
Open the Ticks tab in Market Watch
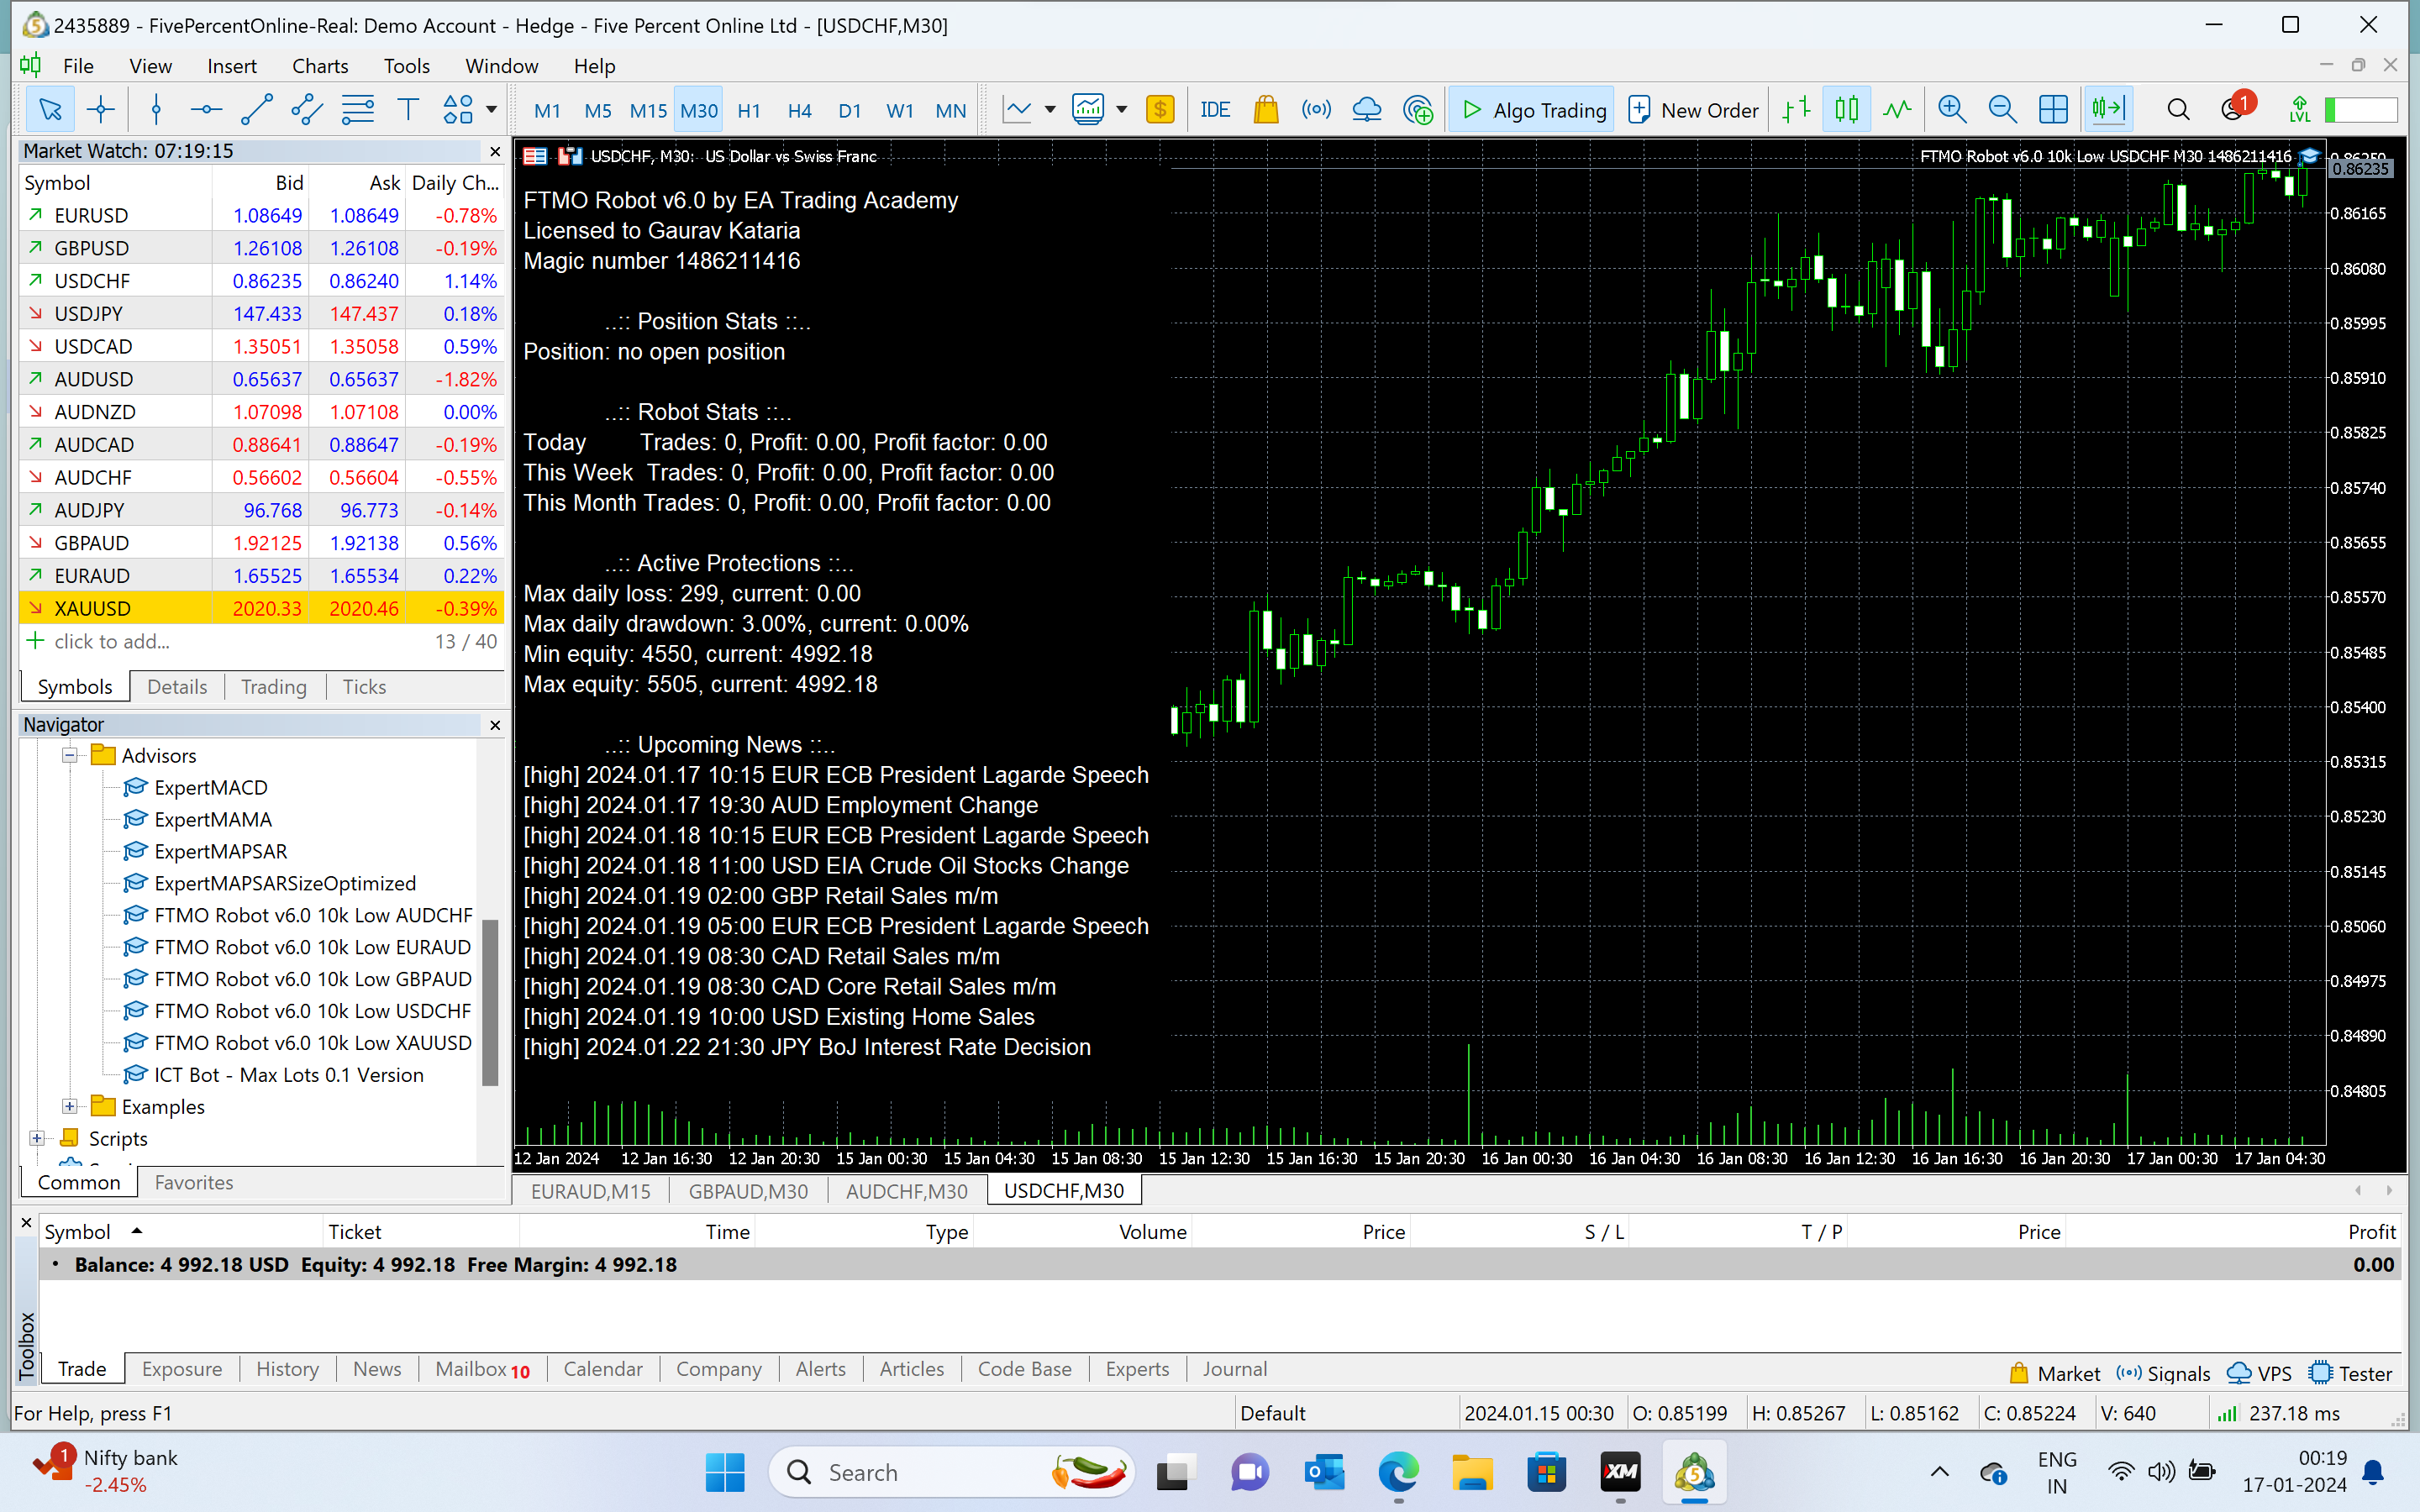[364, 687]
